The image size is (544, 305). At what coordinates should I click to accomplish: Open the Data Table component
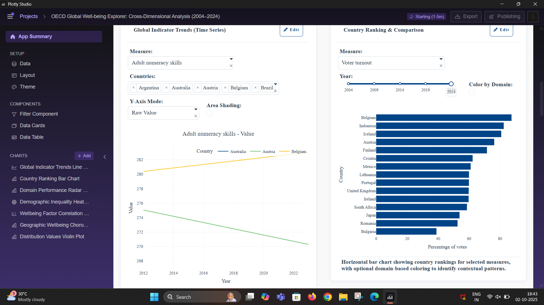(x=31, y=137)
